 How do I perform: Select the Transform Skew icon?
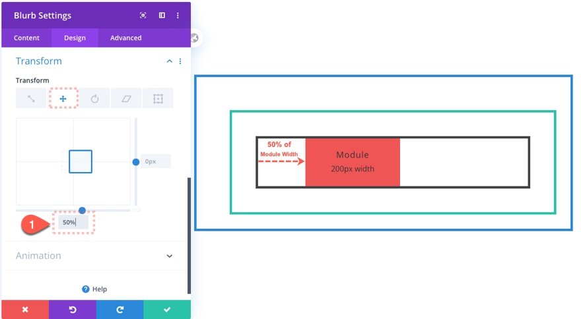point(126,98)
